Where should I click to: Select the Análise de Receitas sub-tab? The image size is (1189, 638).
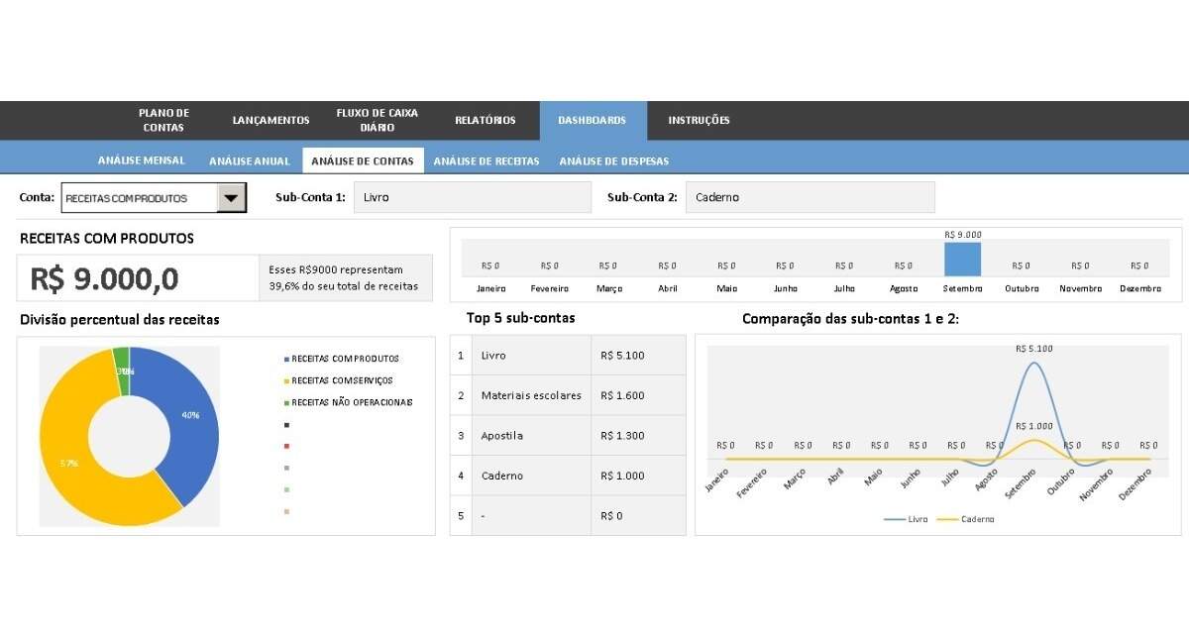tap(486, 161)
